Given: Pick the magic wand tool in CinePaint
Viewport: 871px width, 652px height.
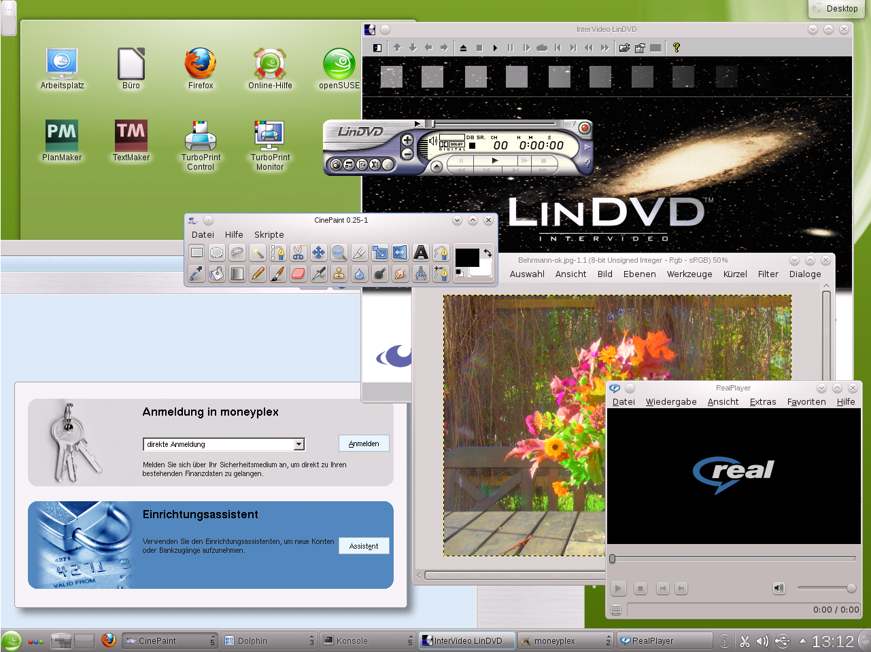Looking at the screenshot, I should coord(258,253).
